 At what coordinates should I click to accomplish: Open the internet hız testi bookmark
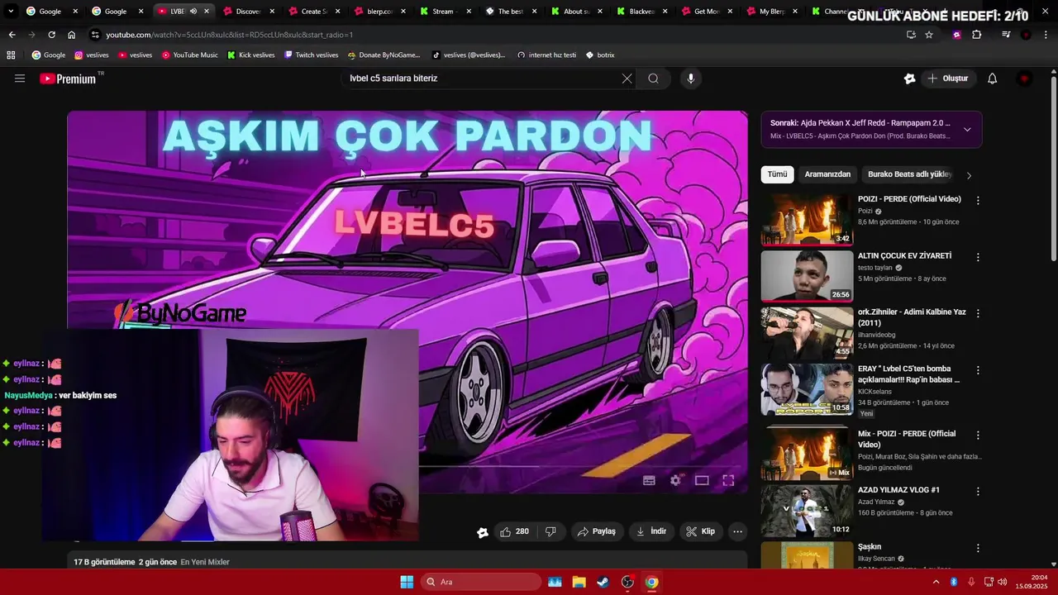tap(546, 55)
